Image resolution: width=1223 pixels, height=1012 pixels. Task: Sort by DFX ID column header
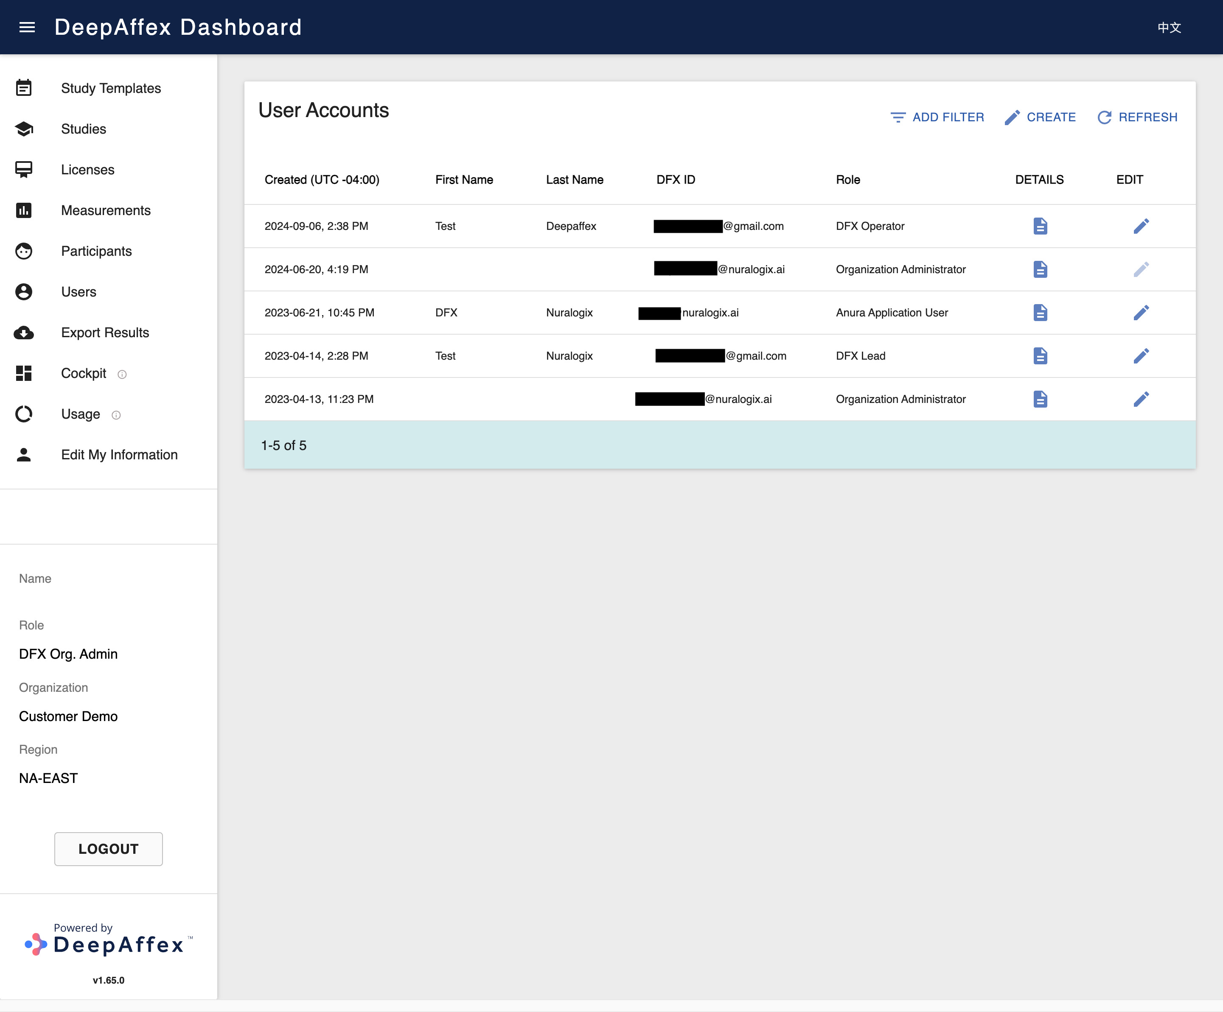tap(676, 180)
